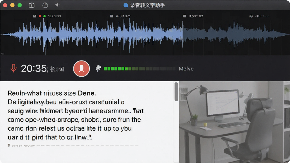
Task: Click the first marker flag icon above the waveform
Action: (x=35, y=16)
